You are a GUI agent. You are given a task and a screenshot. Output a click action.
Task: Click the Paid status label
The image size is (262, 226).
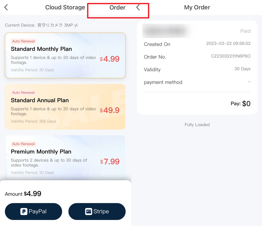245,31
